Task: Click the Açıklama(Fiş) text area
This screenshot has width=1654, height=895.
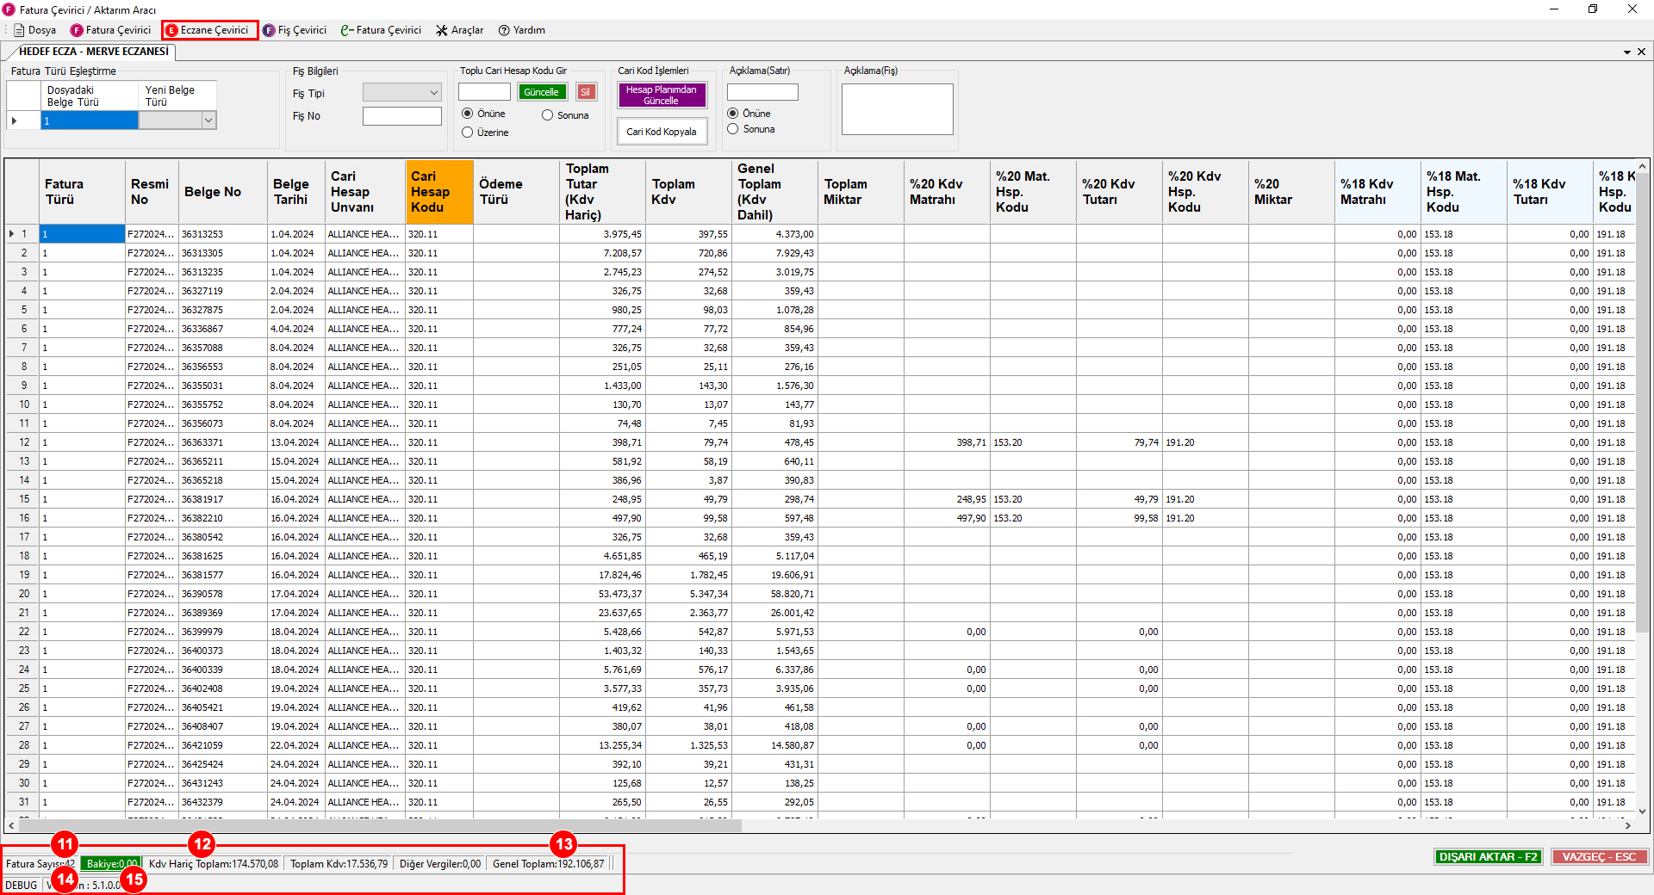Action: pos(897,109)
